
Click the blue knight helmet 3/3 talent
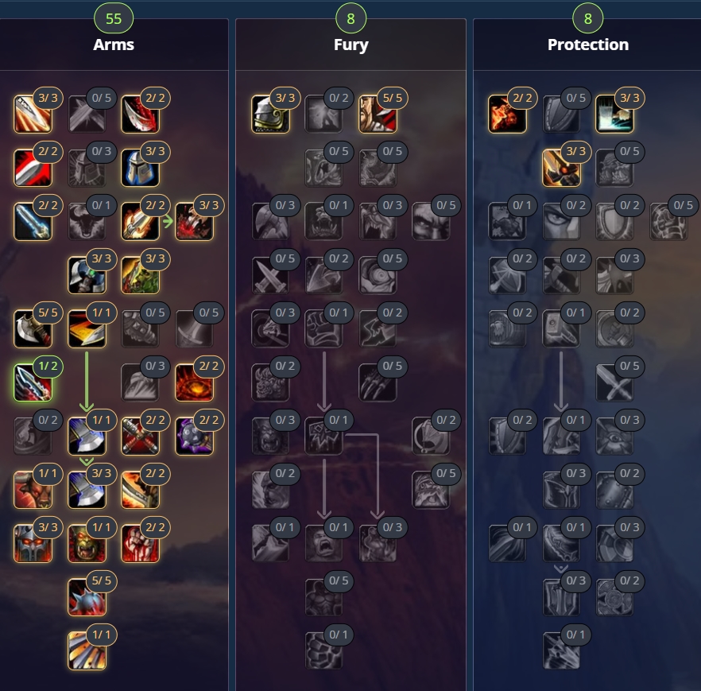[x=141, y=168]
